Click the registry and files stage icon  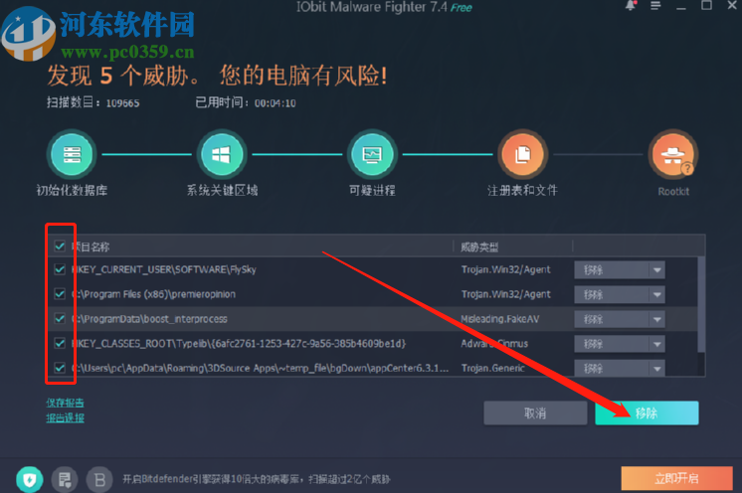pyautogui.click(x=523, y=155)
